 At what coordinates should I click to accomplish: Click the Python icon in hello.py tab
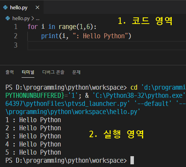(5, 7)
